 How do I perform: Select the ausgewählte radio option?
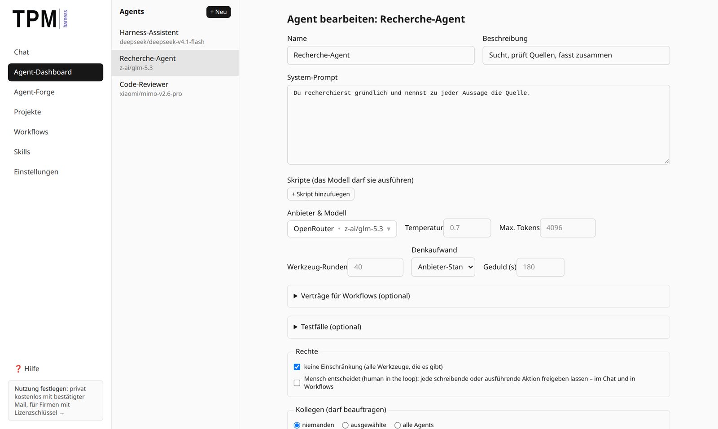(x=345, y=425)
